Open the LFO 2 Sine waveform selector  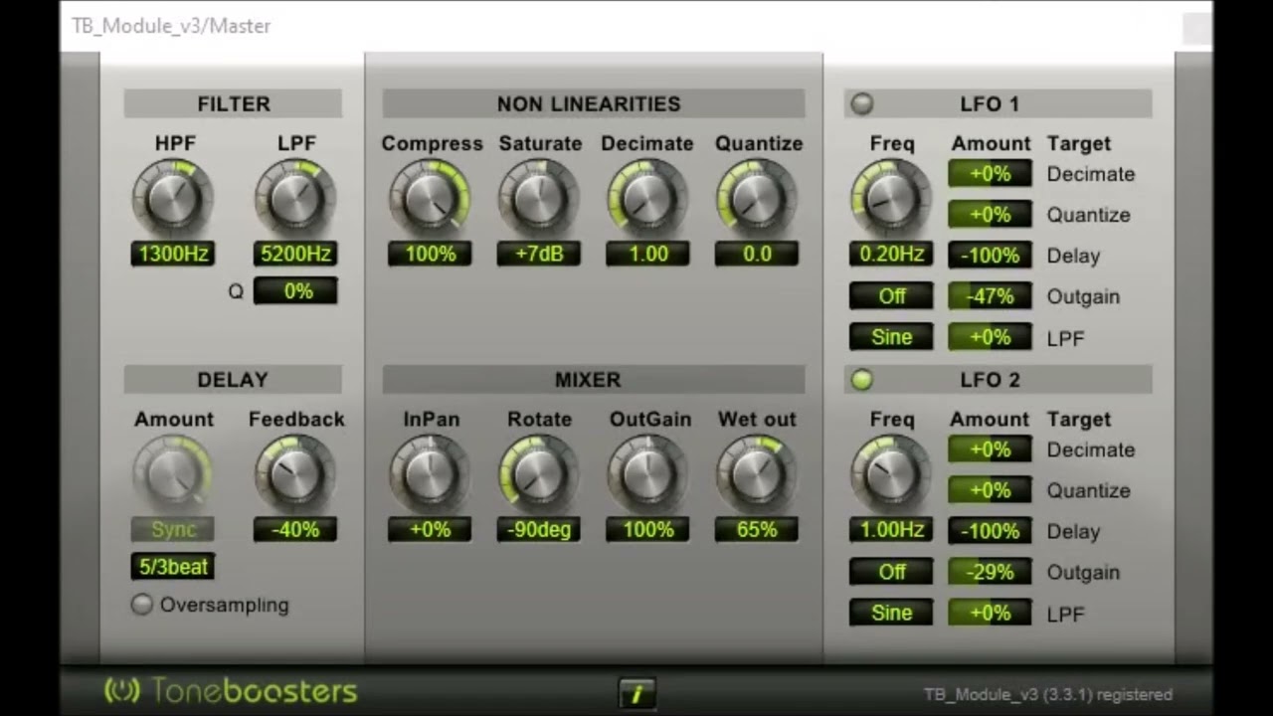(x=891, y=613)
